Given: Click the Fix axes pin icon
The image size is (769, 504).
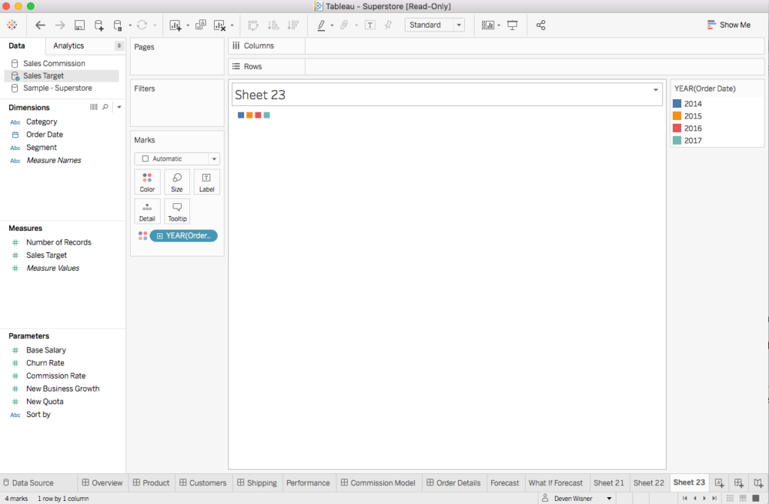Looking at the screenshot, I should pyautogui.click(x=388, y=25).
